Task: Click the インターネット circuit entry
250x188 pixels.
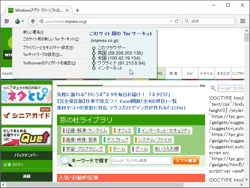Action: 110,68
